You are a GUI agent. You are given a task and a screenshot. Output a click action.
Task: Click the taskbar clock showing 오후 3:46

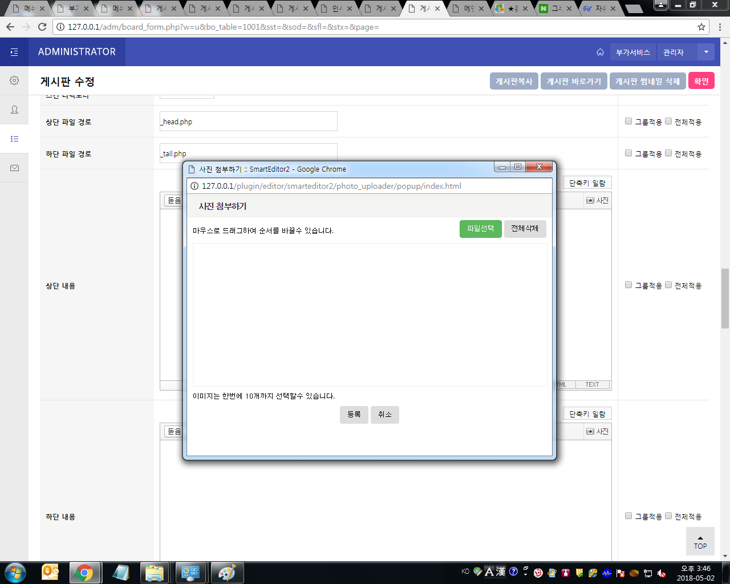coord(696,573)
